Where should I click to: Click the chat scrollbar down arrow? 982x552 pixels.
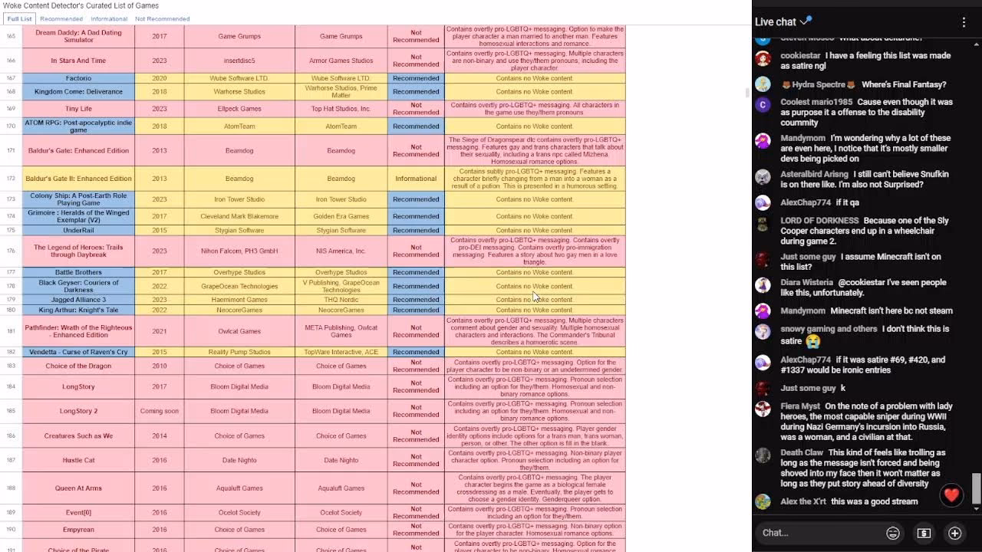[977, 508]
